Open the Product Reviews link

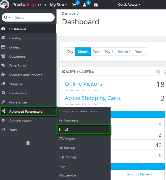pos(140,174)
